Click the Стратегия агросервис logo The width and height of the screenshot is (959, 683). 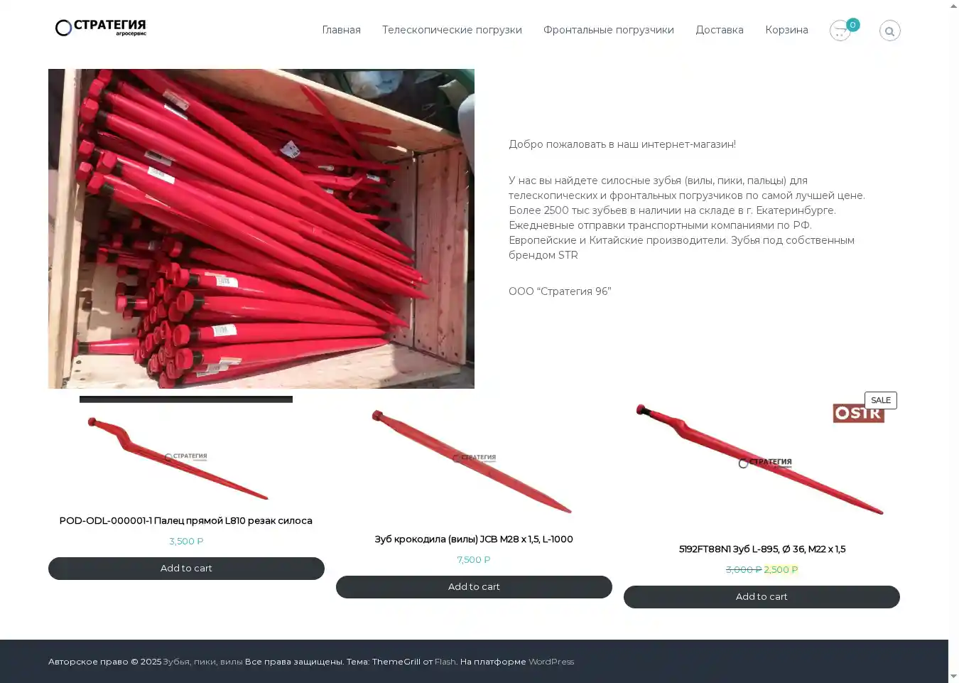click(x=101, y=28)
